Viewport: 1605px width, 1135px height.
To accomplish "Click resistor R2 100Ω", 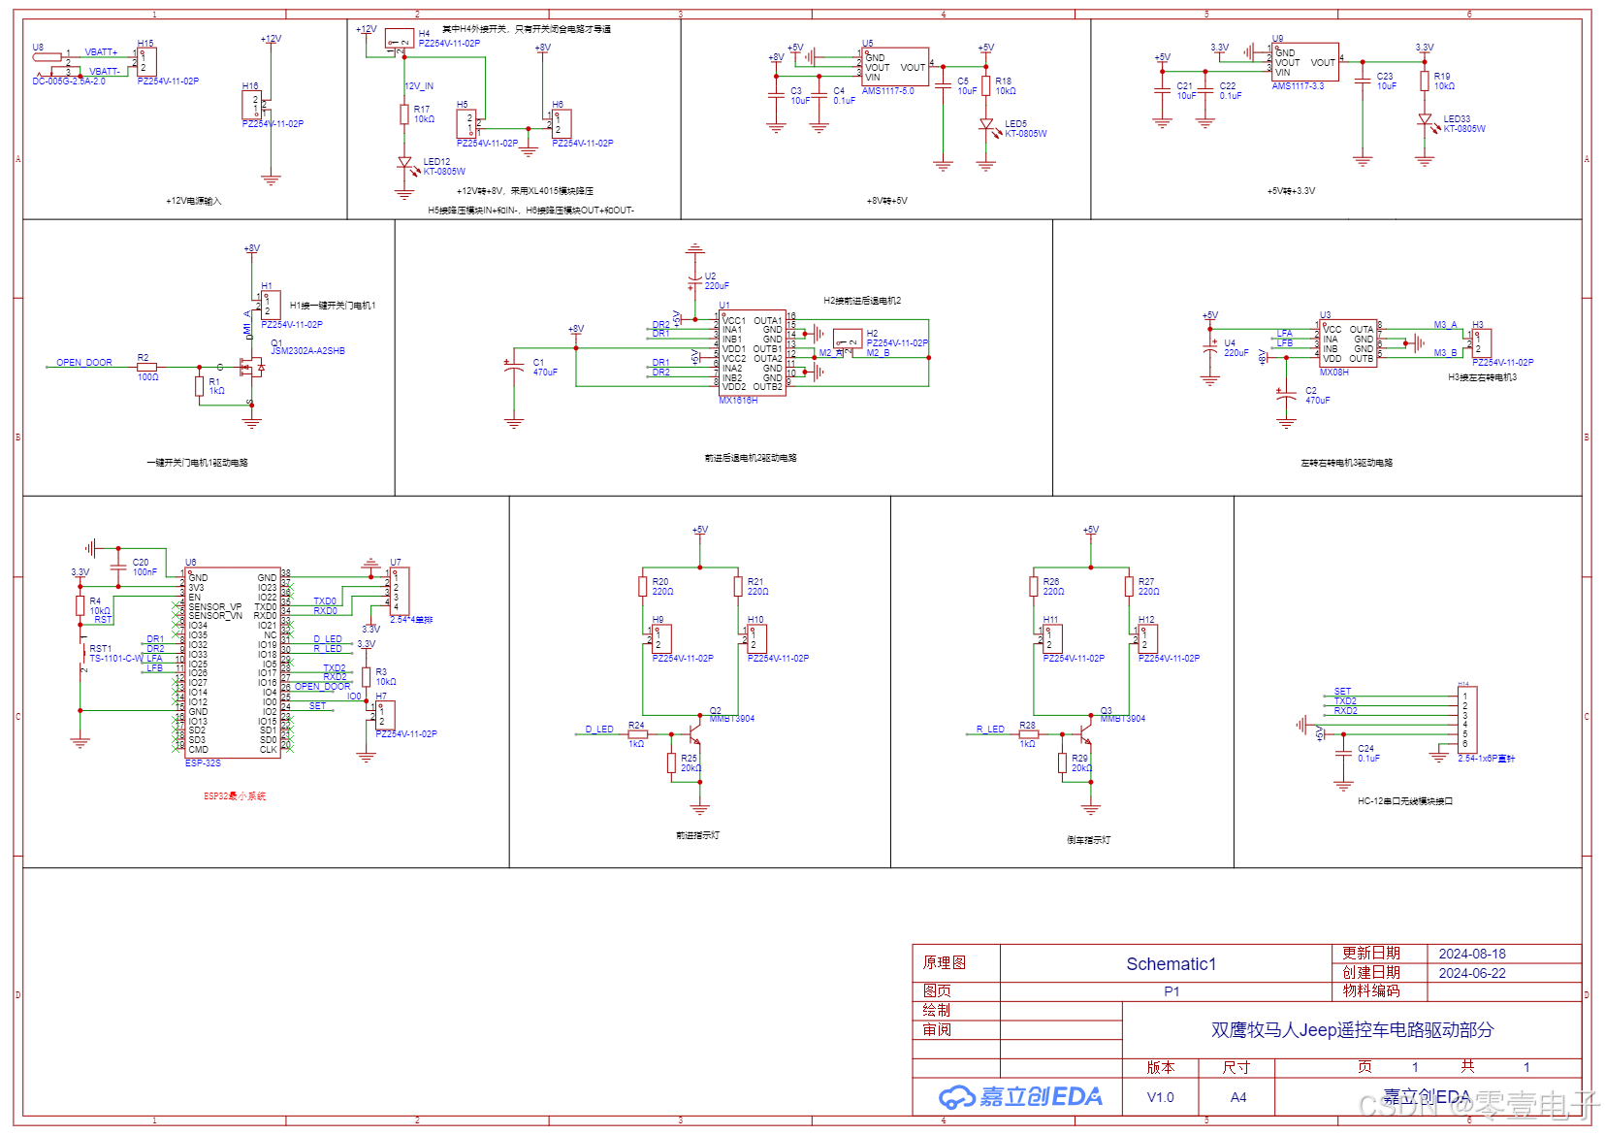I will click(147, 368).
